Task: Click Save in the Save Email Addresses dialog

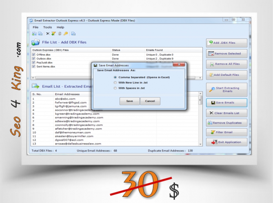Action: [x=130, y=101]
